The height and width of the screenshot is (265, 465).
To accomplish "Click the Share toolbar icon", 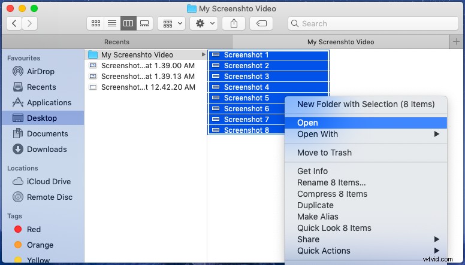I will click(234, 23).
